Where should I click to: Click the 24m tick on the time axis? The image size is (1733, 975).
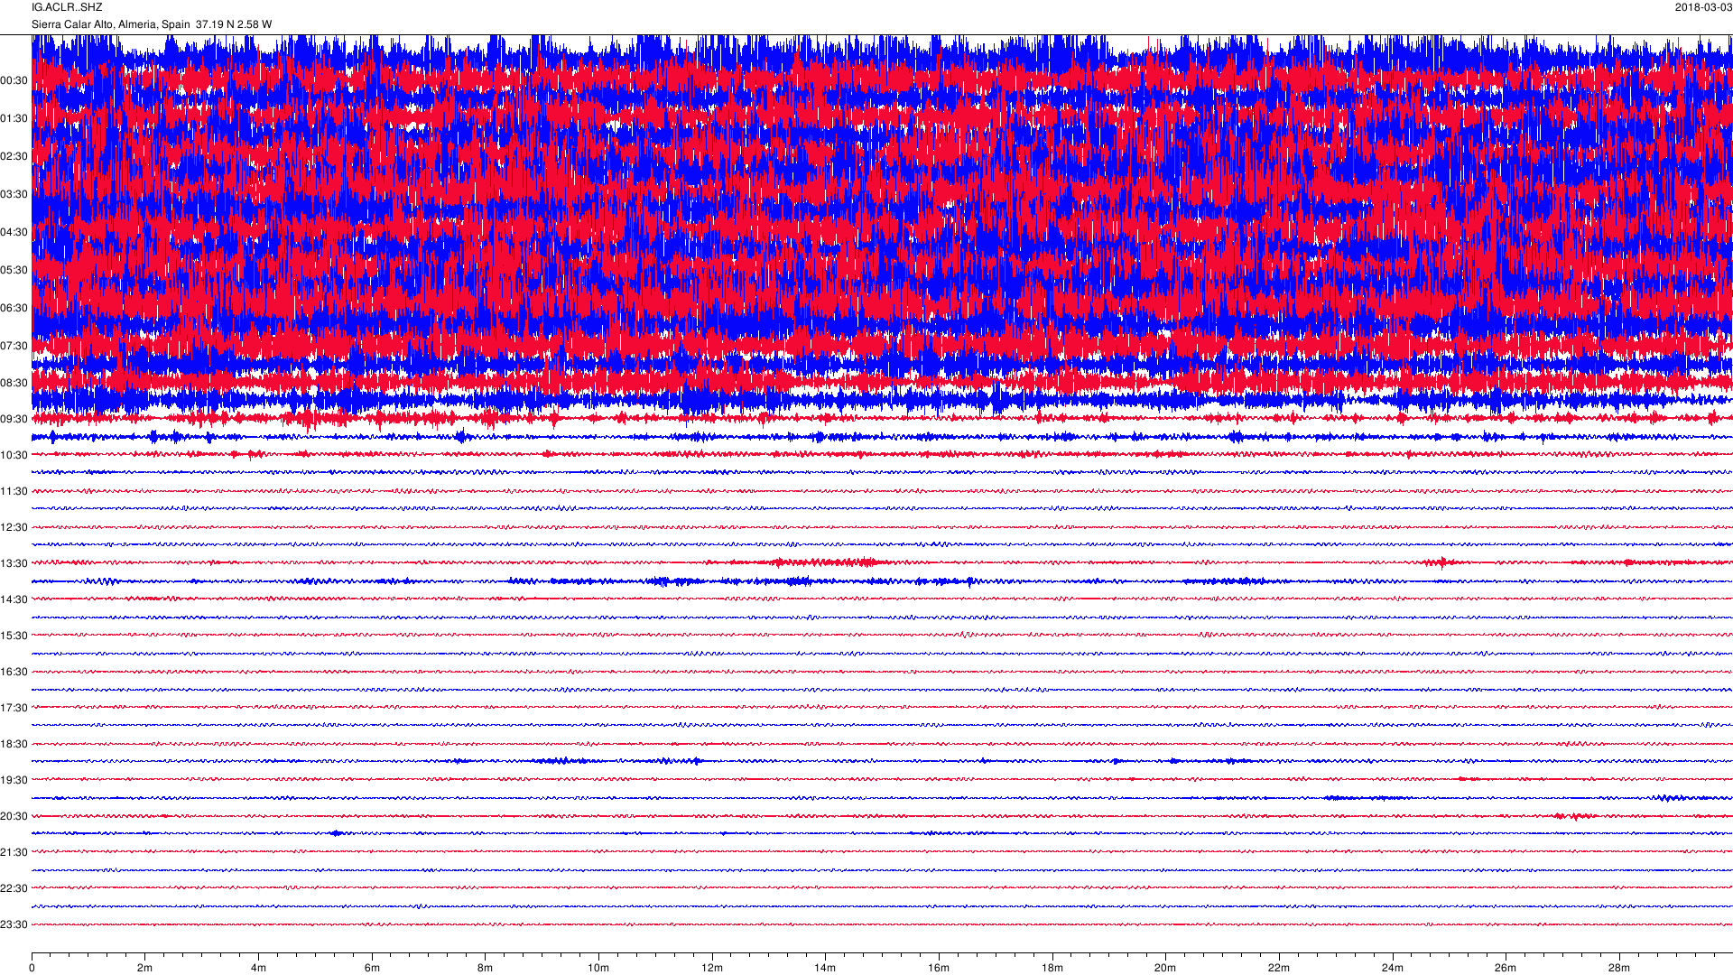(x=1393, y=969)
